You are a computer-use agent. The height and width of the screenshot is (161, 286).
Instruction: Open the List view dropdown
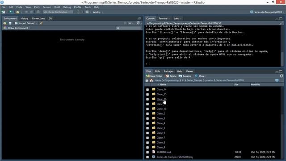129,23
